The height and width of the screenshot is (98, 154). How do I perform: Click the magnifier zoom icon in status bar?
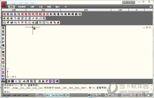click(x=109, y=95)
